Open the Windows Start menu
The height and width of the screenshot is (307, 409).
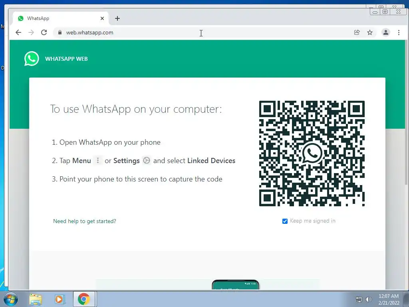[11, 299]
